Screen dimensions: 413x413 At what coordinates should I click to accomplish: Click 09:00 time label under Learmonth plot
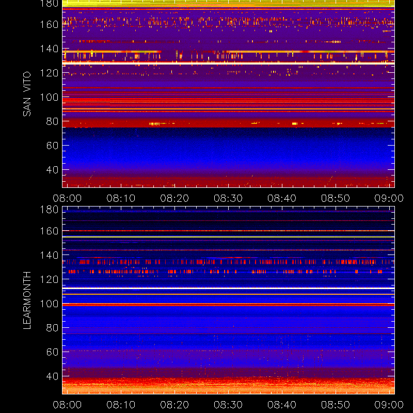click(x=389, y=405)
